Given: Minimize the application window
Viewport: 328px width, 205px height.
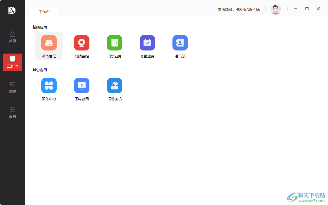Looking at the screenshot, I should click(296, 9).
